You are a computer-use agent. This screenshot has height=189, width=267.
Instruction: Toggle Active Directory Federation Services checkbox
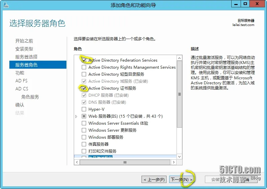point(84,60)
